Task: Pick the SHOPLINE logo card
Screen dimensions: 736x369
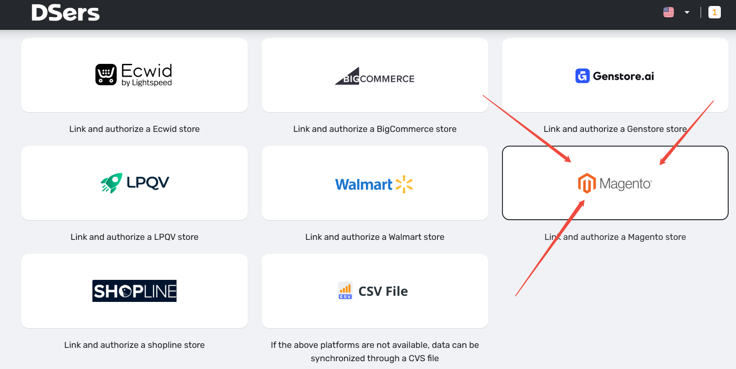Action: 134,291
